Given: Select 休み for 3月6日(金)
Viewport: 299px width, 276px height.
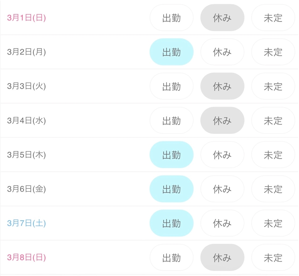Looking at the screenshot, I should [x=222, y=189].
